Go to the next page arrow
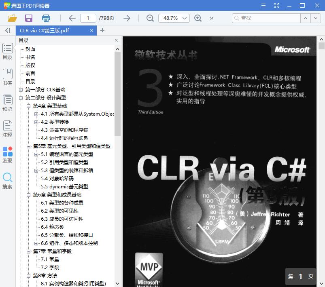The height and width of the screenshot is (287, 325). pos(127,18)
